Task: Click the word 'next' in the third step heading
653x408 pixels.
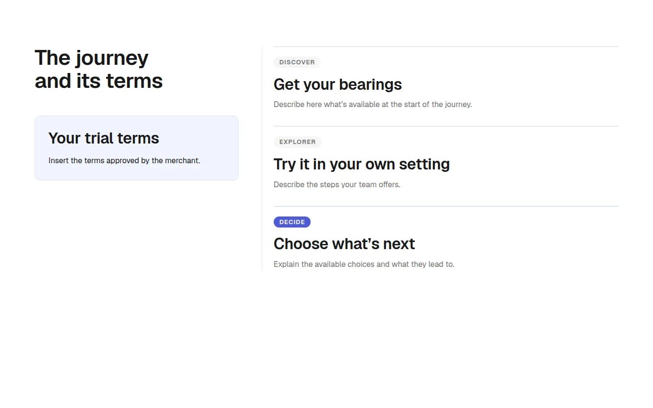Action: click(399, 244)
